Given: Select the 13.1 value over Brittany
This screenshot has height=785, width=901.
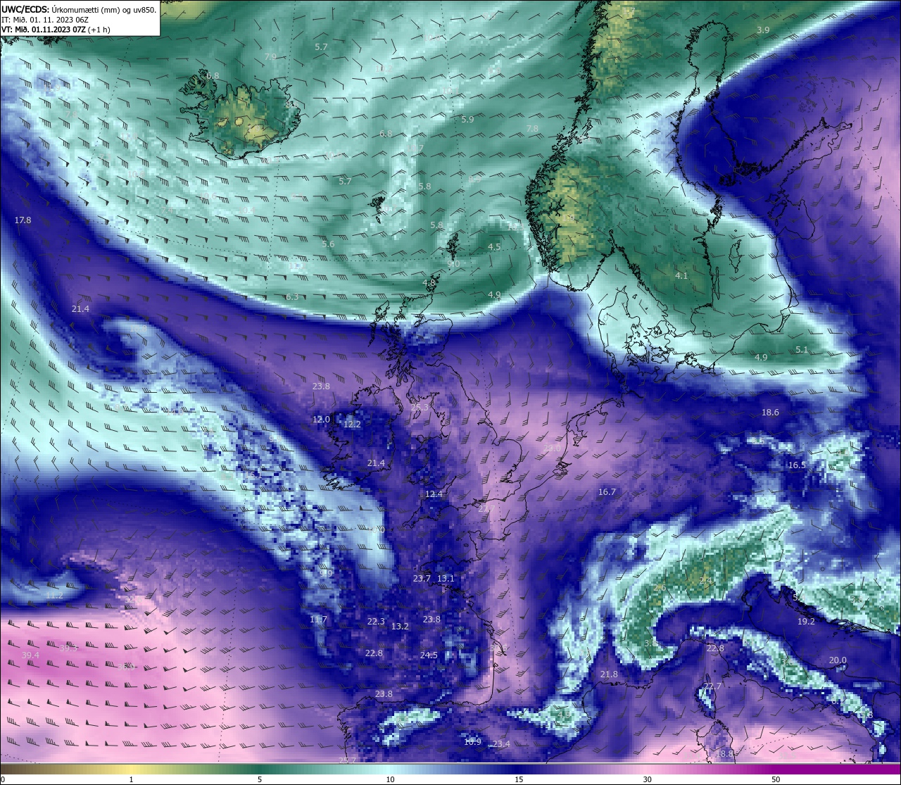Looking at the screenshot, I should tap(446, 579).
